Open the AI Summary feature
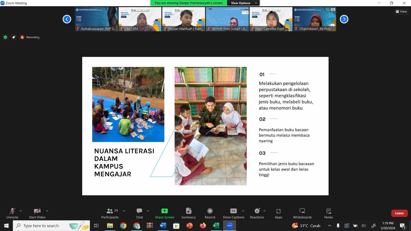411x231 pixels. (188, 213)
